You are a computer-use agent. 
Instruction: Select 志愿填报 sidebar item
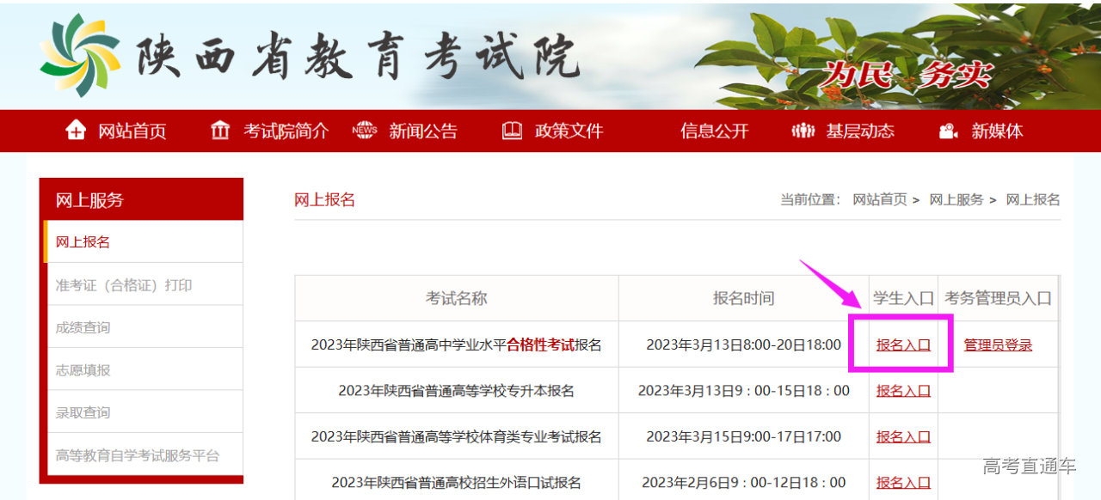coord(83,370)
